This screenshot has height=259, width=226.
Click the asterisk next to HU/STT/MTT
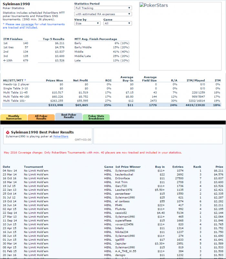(25, 80)
